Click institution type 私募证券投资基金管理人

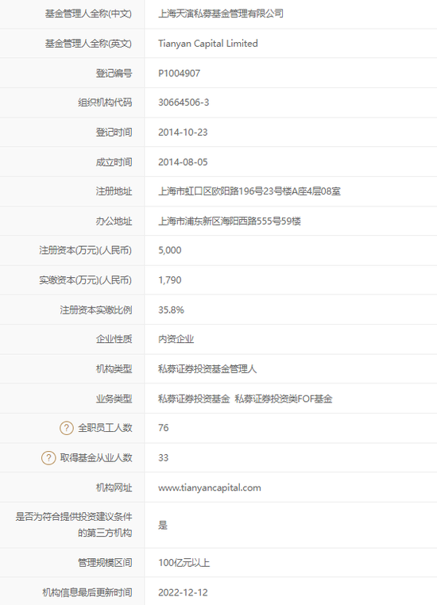(x=207, y=369)
